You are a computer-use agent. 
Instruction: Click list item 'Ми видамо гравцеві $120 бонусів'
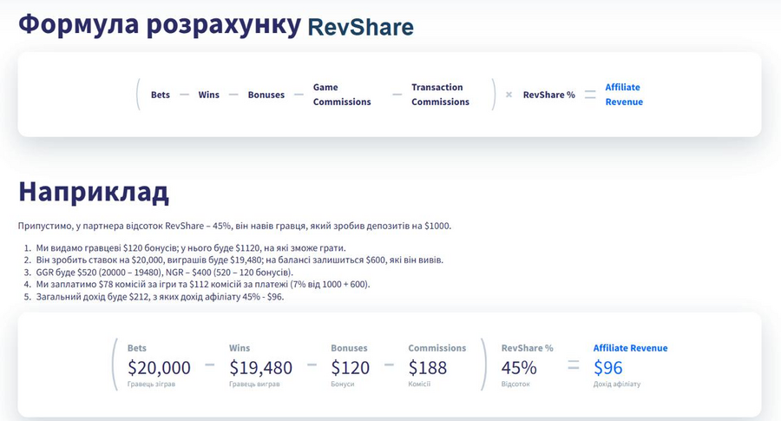[191, 247]
